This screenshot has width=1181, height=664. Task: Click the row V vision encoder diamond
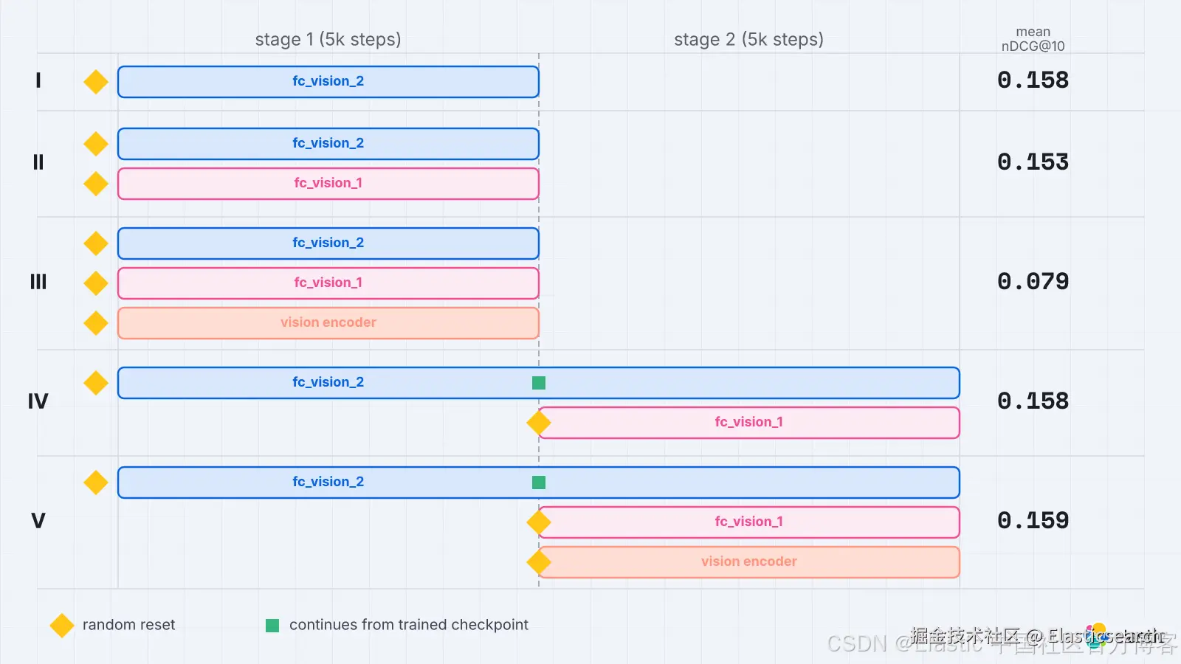(539, 562)
